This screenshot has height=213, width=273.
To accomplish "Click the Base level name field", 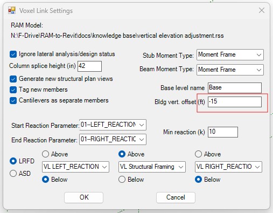I will tap(235, 88).
